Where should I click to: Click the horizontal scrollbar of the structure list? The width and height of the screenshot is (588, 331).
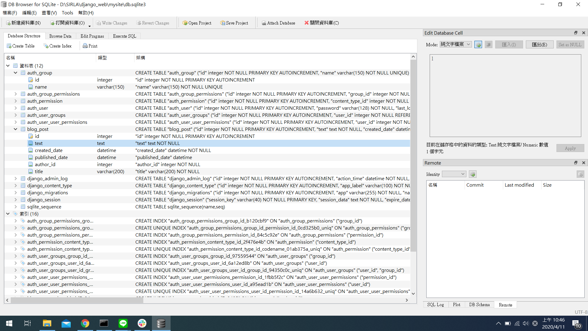[77, 300]
